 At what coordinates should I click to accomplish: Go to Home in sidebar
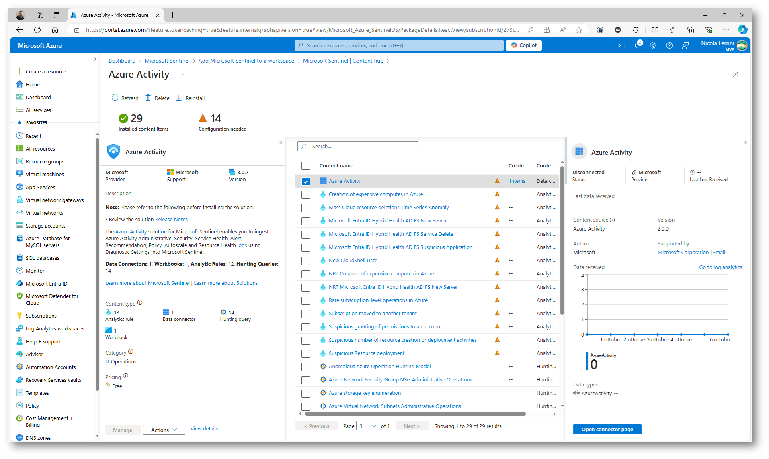pos(28,84)
